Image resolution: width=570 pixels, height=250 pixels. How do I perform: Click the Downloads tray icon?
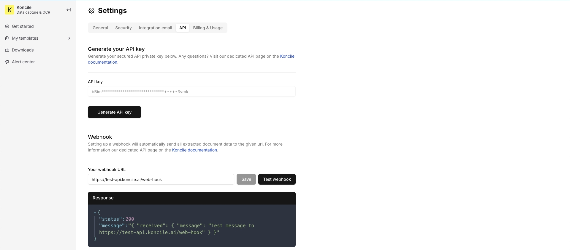pos(7,50)
